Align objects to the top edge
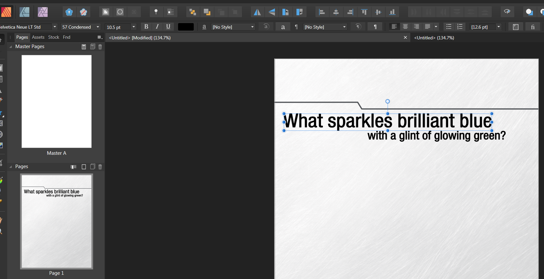 pyautogui.click(x=364, y=12)
